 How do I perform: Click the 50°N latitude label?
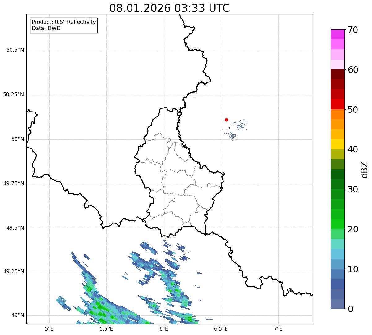18,139
